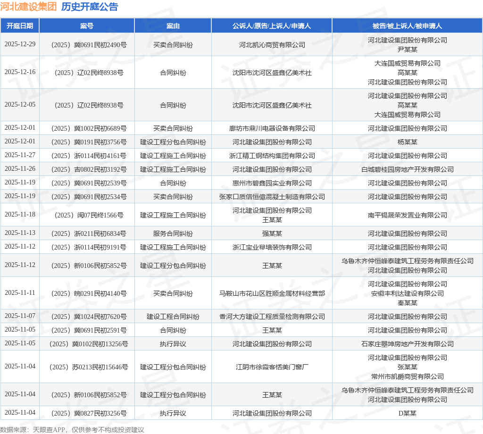
Task: Click case number 苏0213民初15646号
Action: point(89,367)
